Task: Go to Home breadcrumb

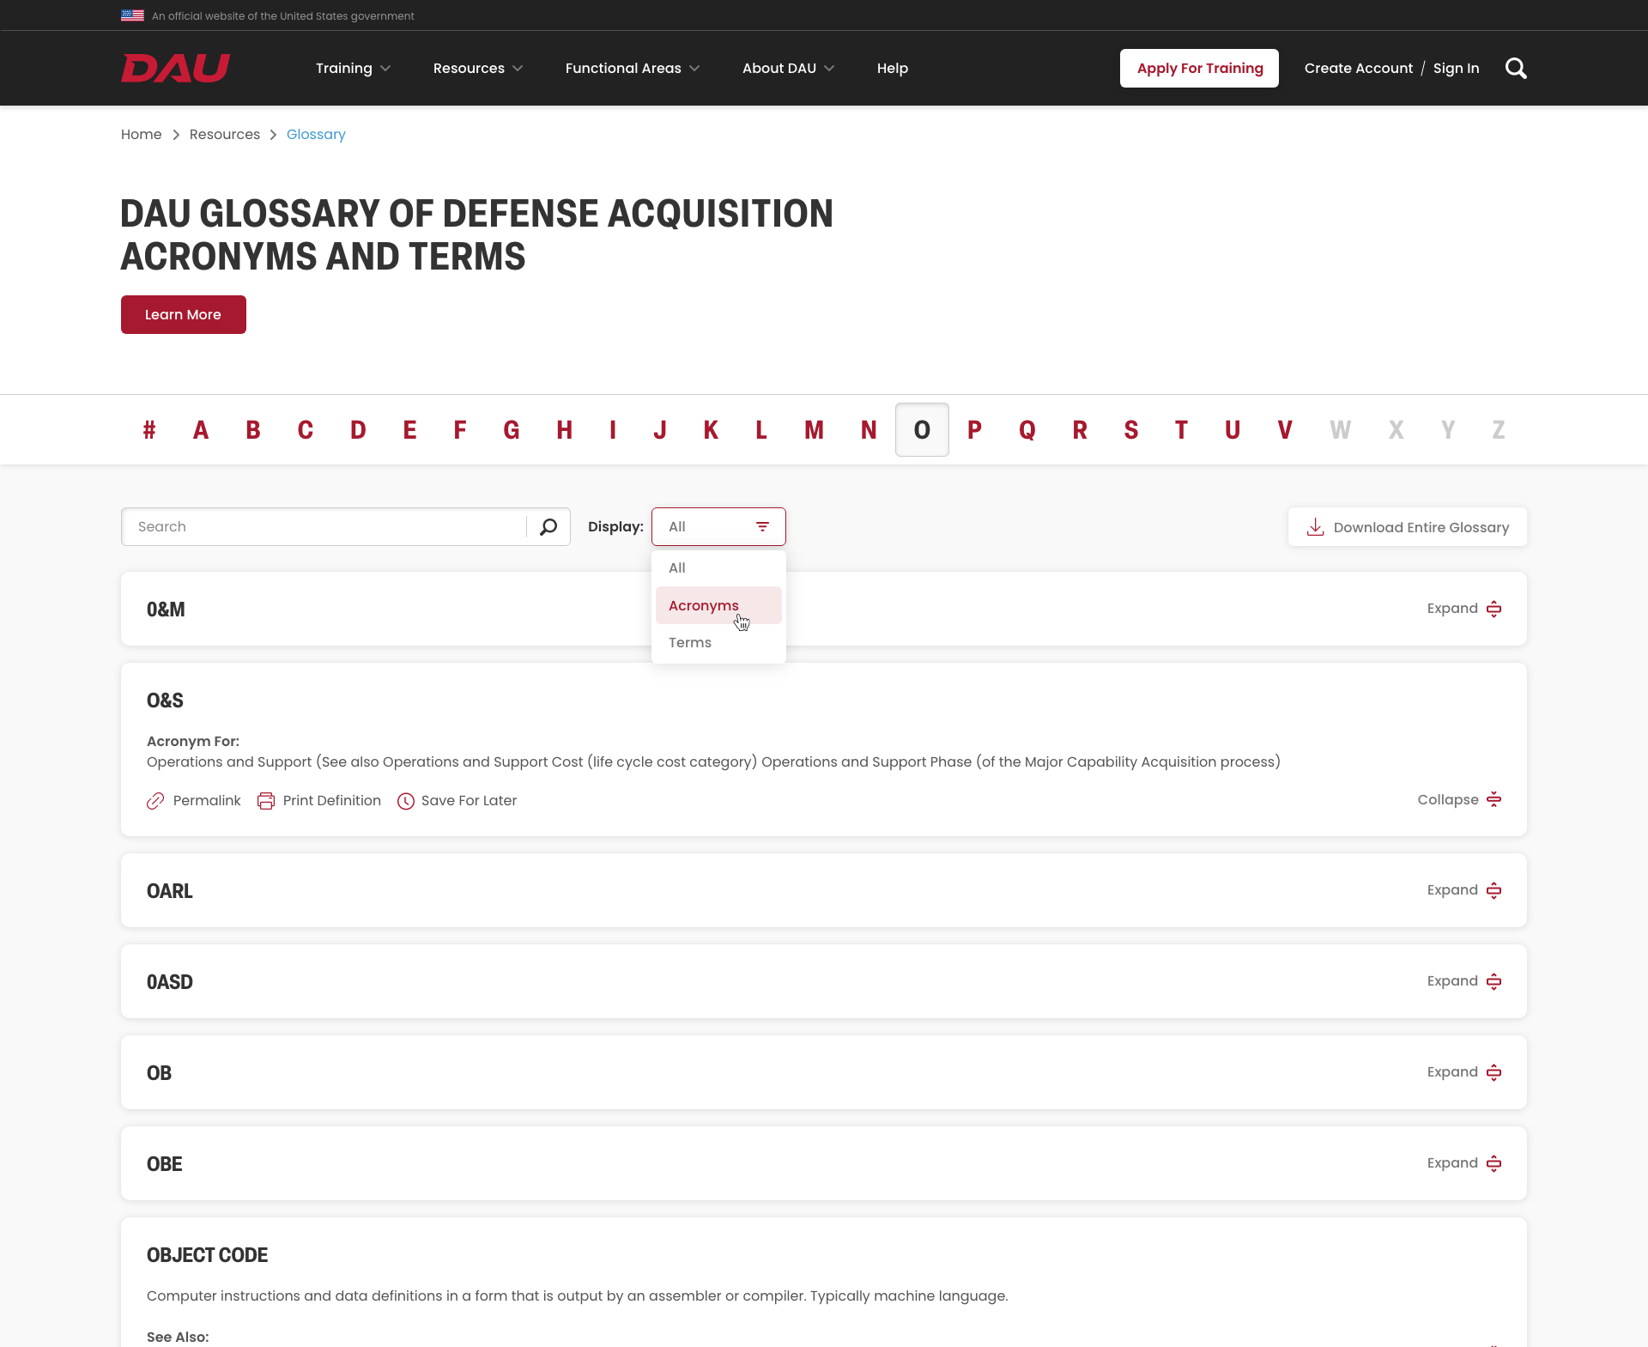Action: pyautogui.click(x=141, y=134)
